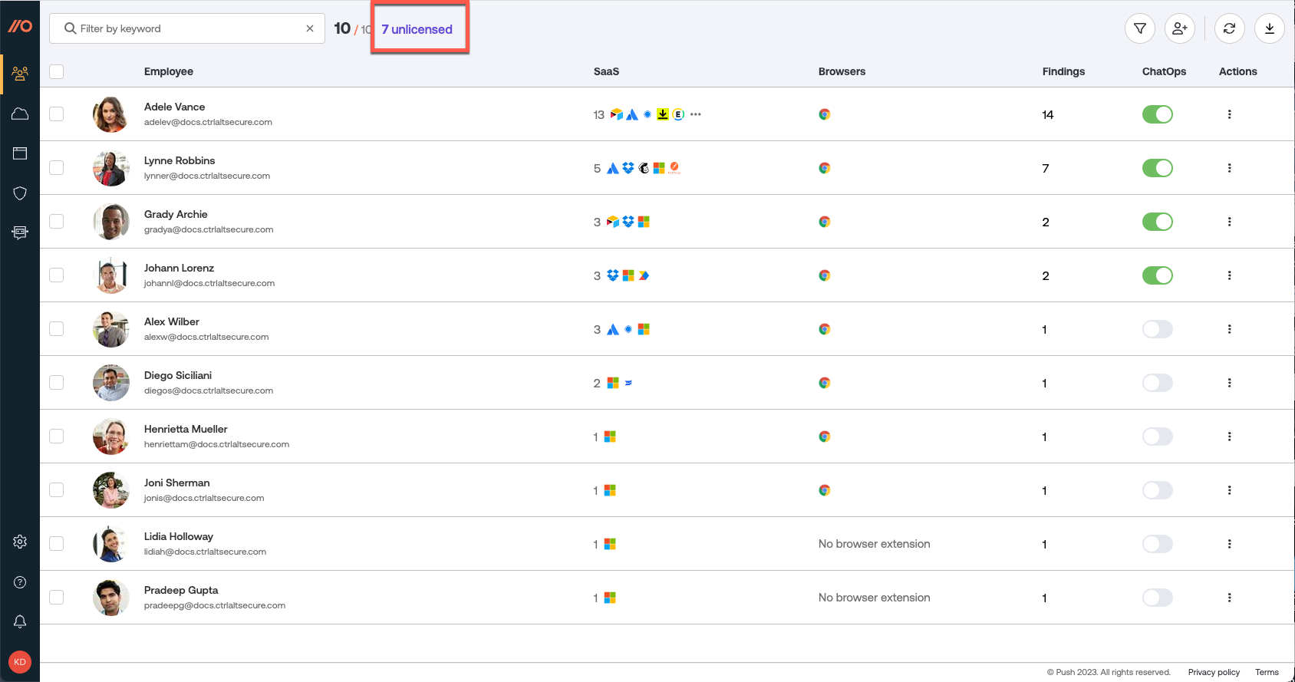The image size is (1295, 682).
Task: Click Microsoft icon in Lidia Holloway's SaaS
Action: pyautogui.click(x=610, y=544)
